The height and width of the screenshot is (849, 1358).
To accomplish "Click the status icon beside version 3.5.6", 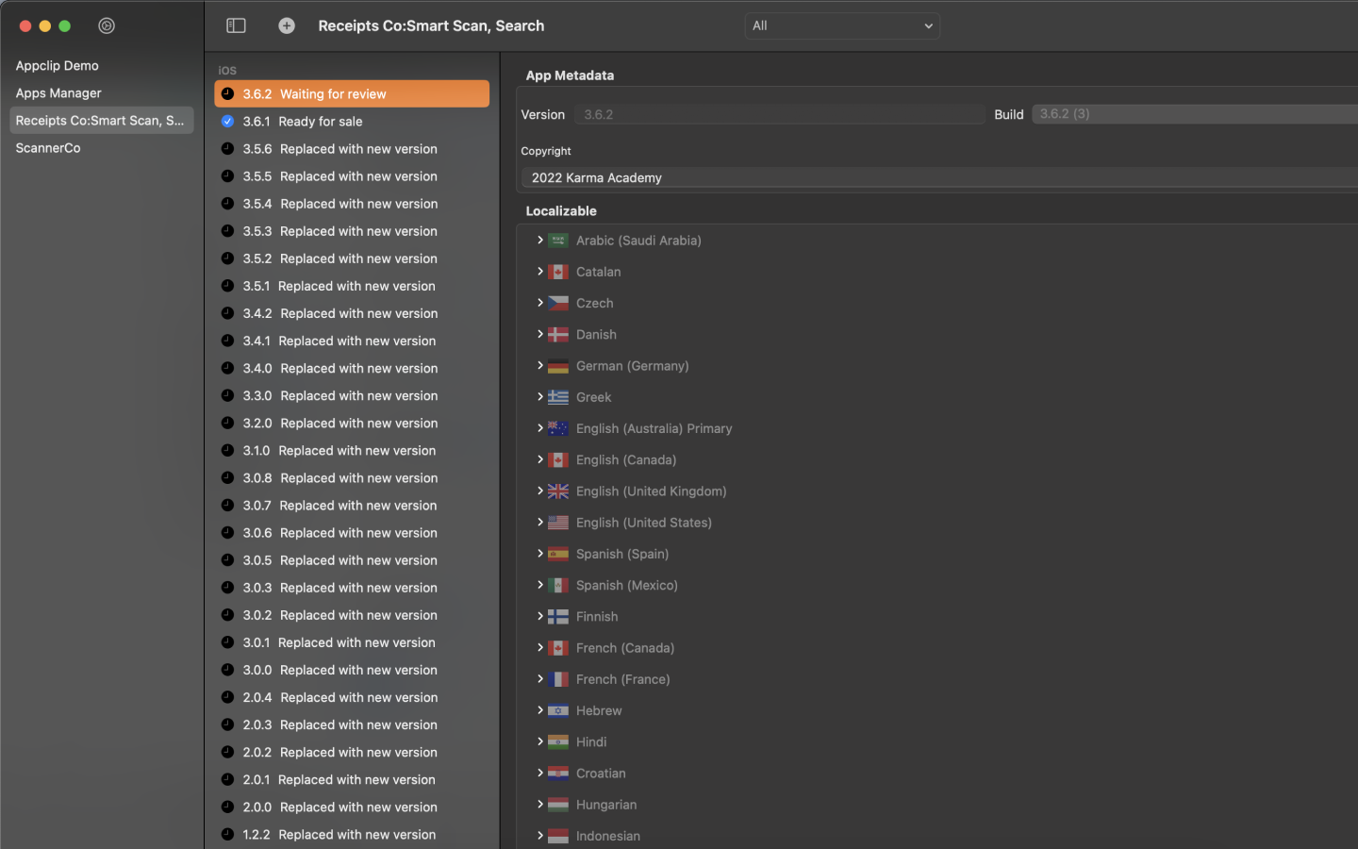I will (x=227, y=148).
